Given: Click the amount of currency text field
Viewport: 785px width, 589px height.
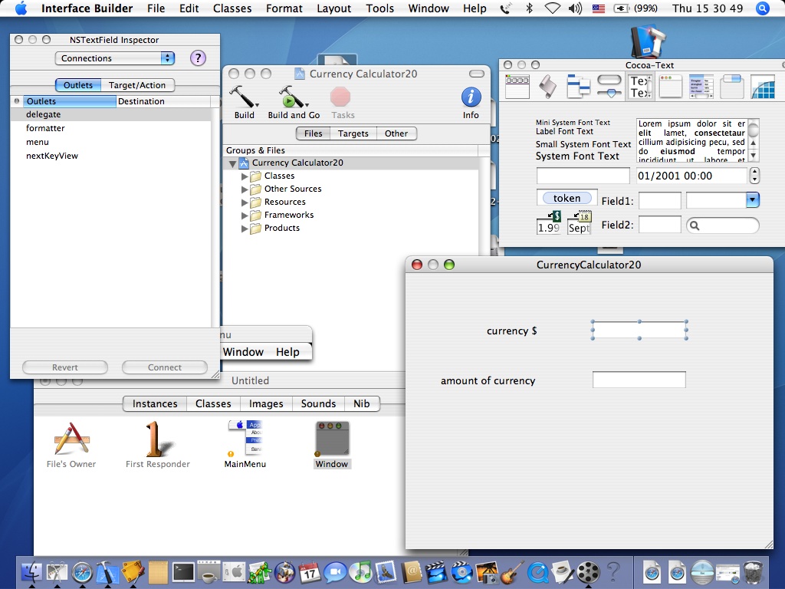Looking at the screenshot, I should click(x=639, y=380).
